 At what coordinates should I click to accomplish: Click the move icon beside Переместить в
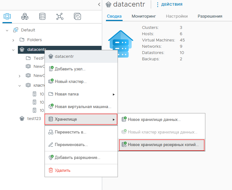(51, 132)
